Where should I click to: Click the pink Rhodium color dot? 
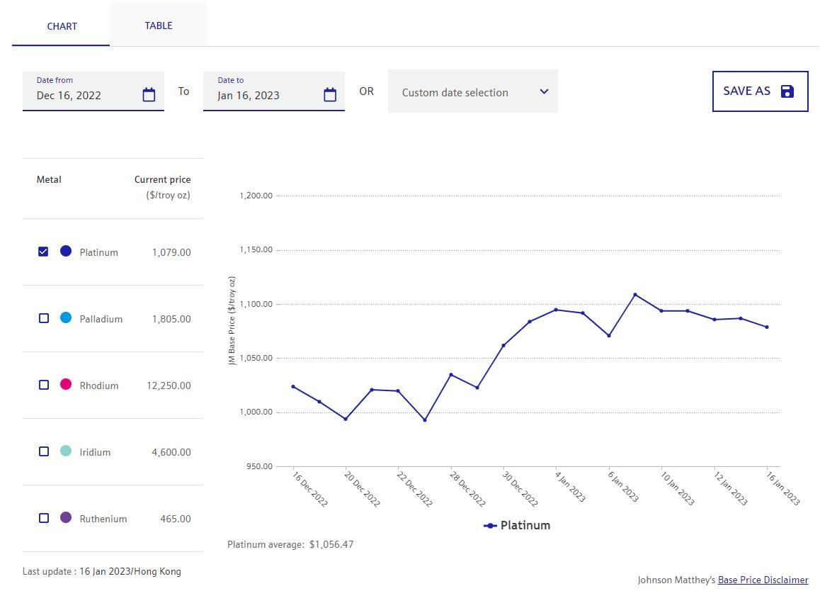[x=66, y=384]
